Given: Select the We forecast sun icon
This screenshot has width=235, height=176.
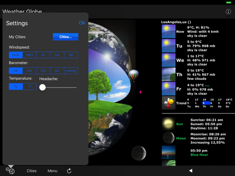Looking at the screenshot, I should click(168, 60).
